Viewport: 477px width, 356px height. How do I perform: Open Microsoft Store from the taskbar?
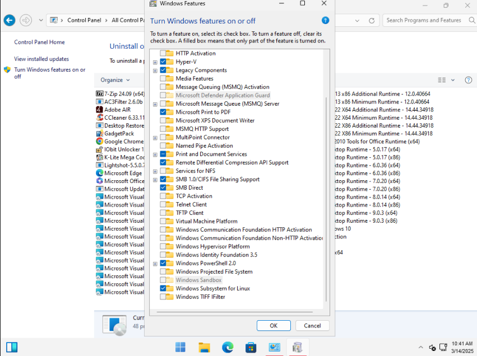click(251, 347)
